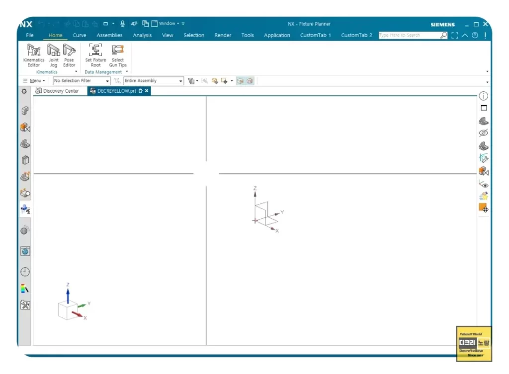
Task: Open the Kinematics Editor tool
Action: (x=33, y=55)
